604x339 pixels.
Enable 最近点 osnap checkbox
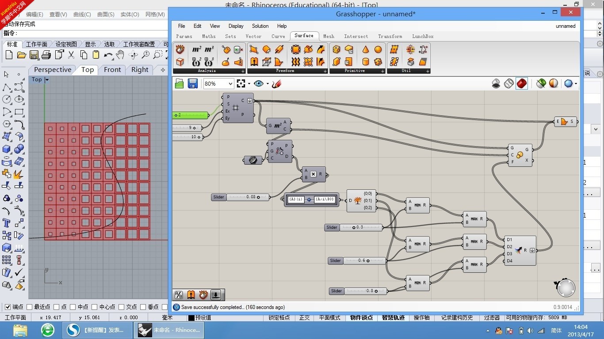pyautogui.click(x=30, y=307)
